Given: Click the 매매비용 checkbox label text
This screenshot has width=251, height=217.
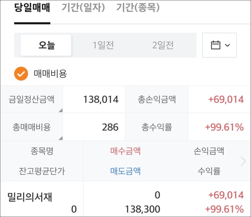Looking at the screenshot, I should 50,74.
